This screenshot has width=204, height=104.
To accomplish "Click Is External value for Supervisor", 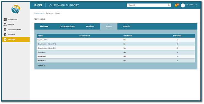I will [x=125, y=52].
